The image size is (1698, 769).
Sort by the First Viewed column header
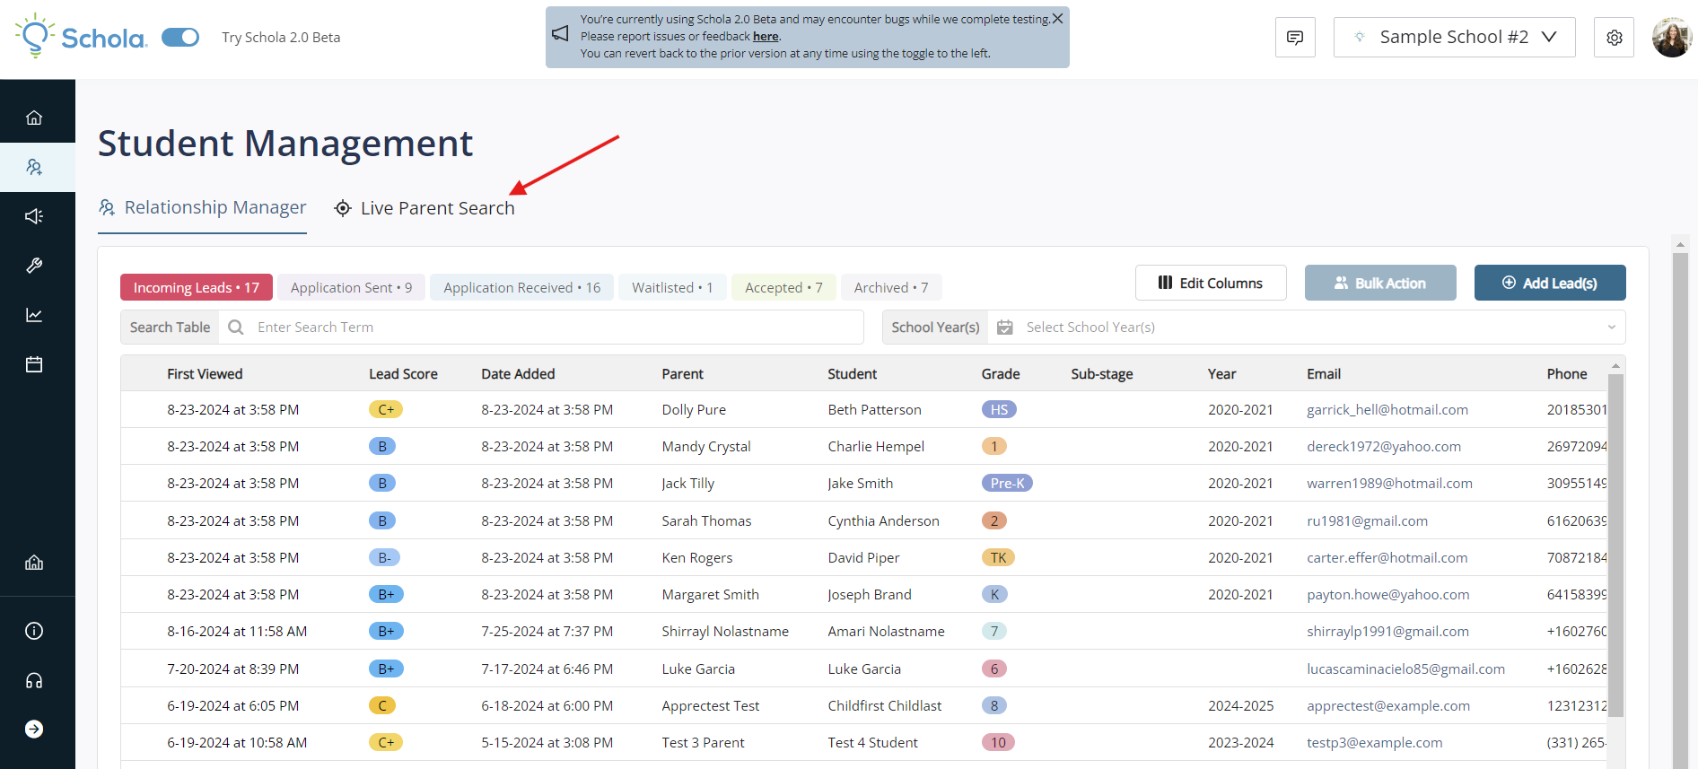(205, 374)
